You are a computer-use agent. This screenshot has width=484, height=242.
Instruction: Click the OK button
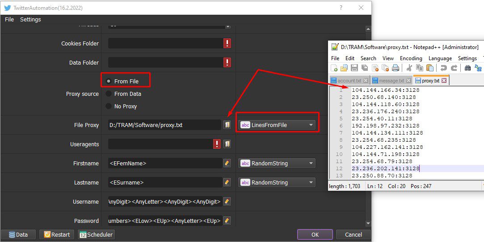point(315,234)
